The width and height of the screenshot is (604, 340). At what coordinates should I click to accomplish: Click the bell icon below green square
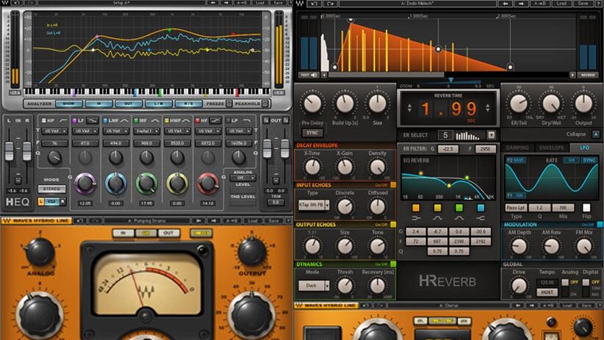tap(459, 218)
